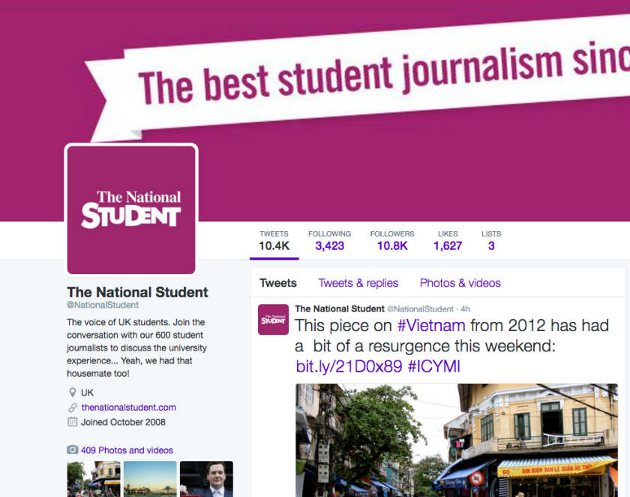Viewport: 630px width, 497px height.
Task: Switch to Photos & videos tab
Action: [x=460, y=283]
